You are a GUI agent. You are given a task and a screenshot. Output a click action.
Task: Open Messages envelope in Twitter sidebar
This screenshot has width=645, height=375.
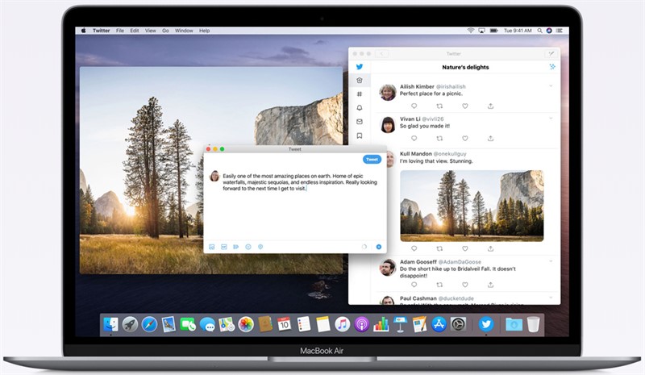pos(360,122)
